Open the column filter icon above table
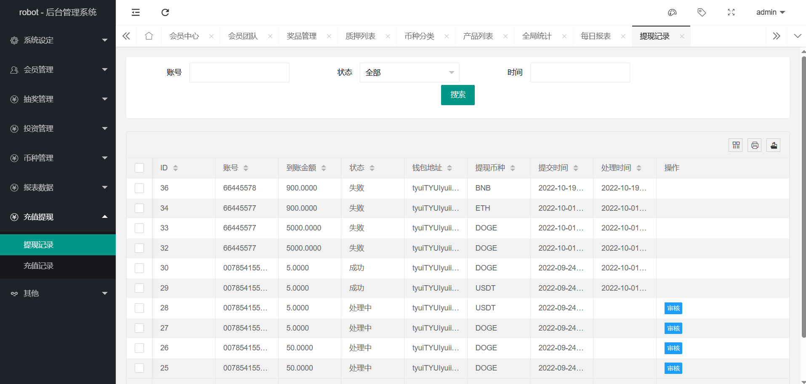This screenshot has height=384, width=806. (736, 145)
